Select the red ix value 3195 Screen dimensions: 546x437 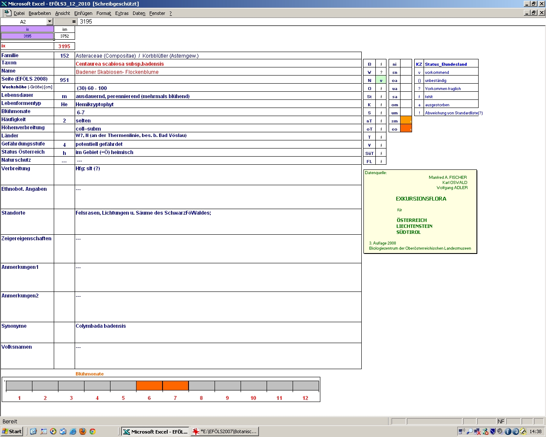pos(64,46)
